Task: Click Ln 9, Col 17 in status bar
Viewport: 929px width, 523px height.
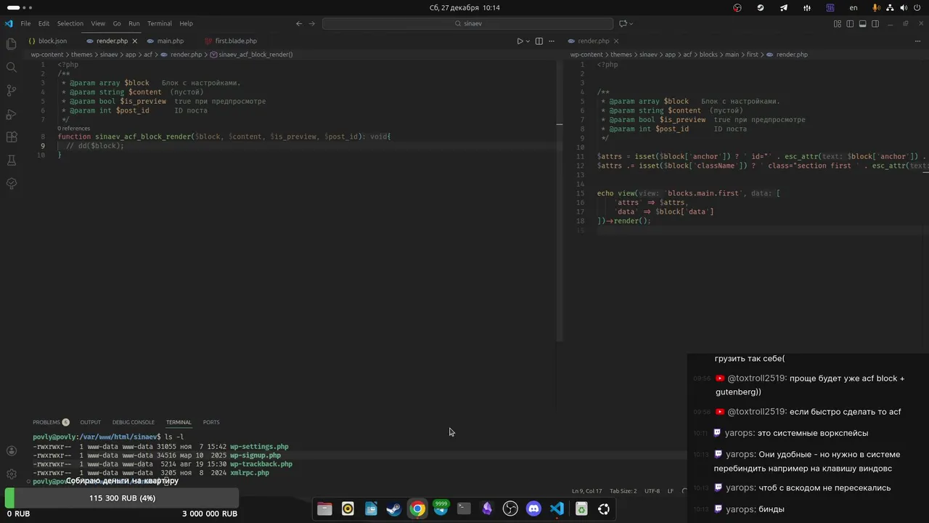Action: [587, 491]
